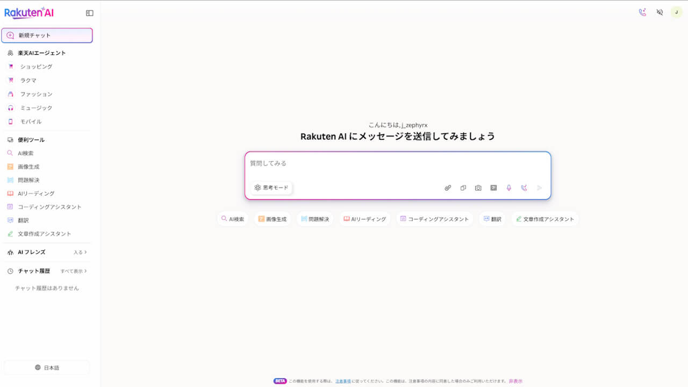Screen dimensions: 688x387
Task: Open 文章作成アシスタント from the sidebar
Action: (x=44, y=234)
